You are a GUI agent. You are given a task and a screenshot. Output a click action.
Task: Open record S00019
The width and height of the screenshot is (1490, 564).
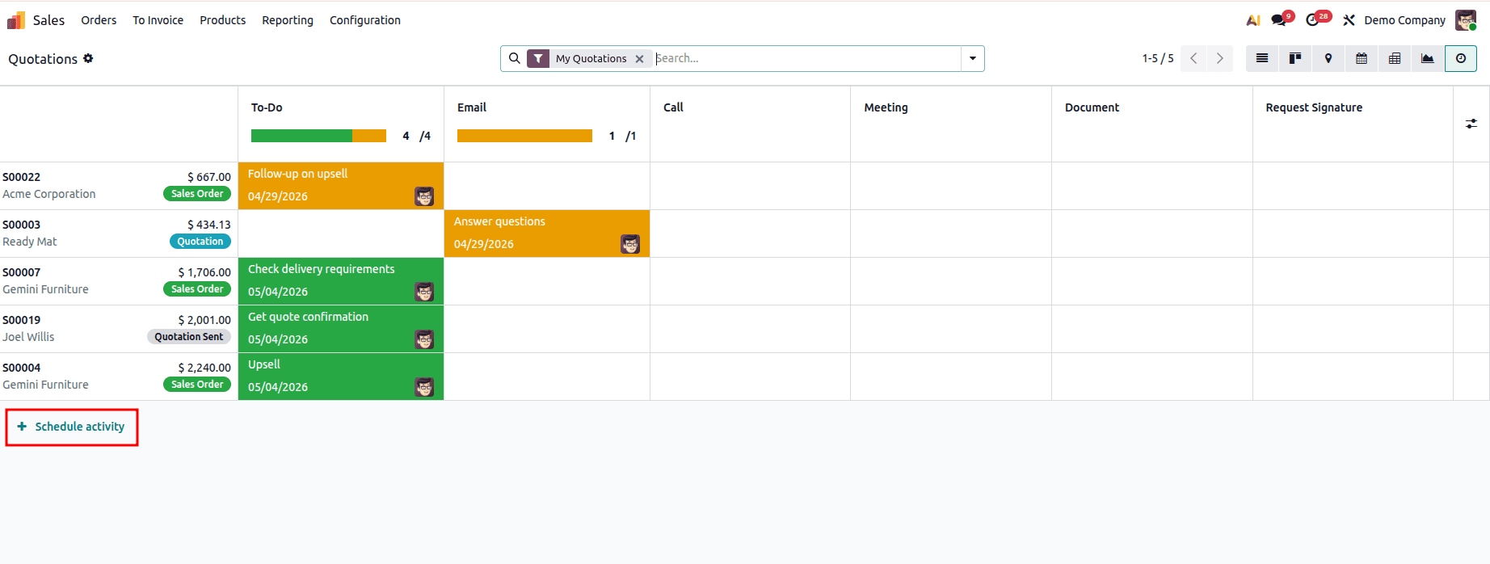[x=21, y=320]
